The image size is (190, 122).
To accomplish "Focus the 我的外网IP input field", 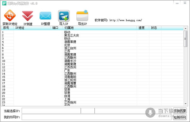I will click(x=97, y=117).
